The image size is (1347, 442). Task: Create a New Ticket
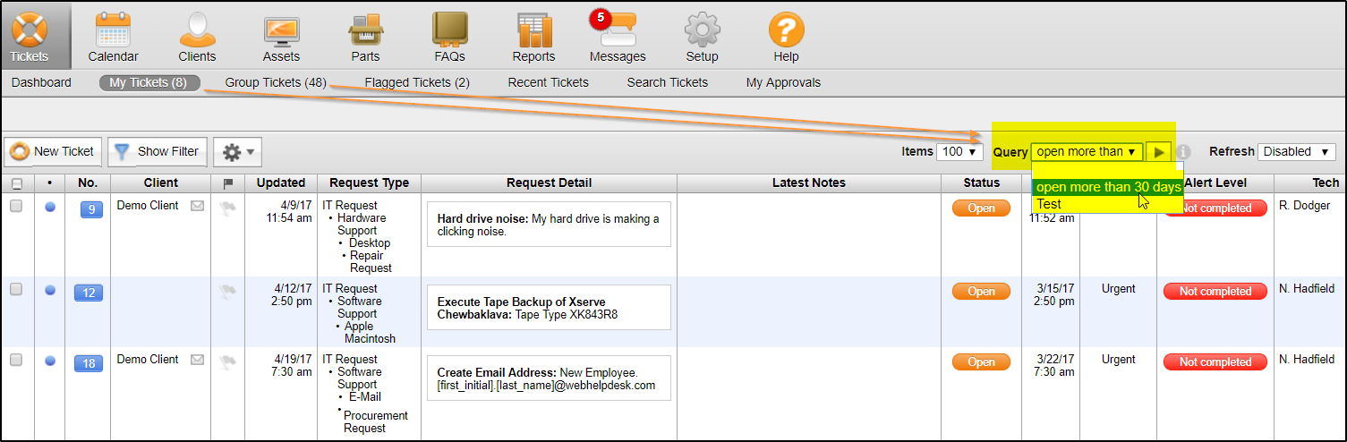tap(53, 152)
